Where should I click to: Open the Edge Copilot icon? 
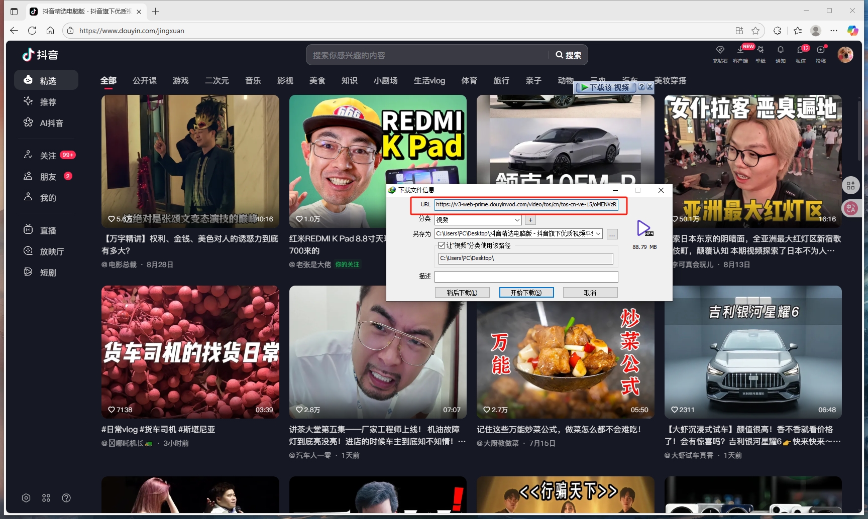click(852, 31)
